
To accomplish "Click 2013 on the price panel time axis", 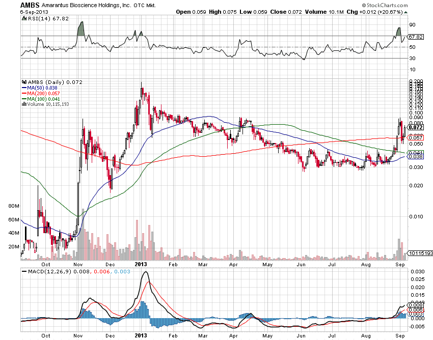I will 141,264.
